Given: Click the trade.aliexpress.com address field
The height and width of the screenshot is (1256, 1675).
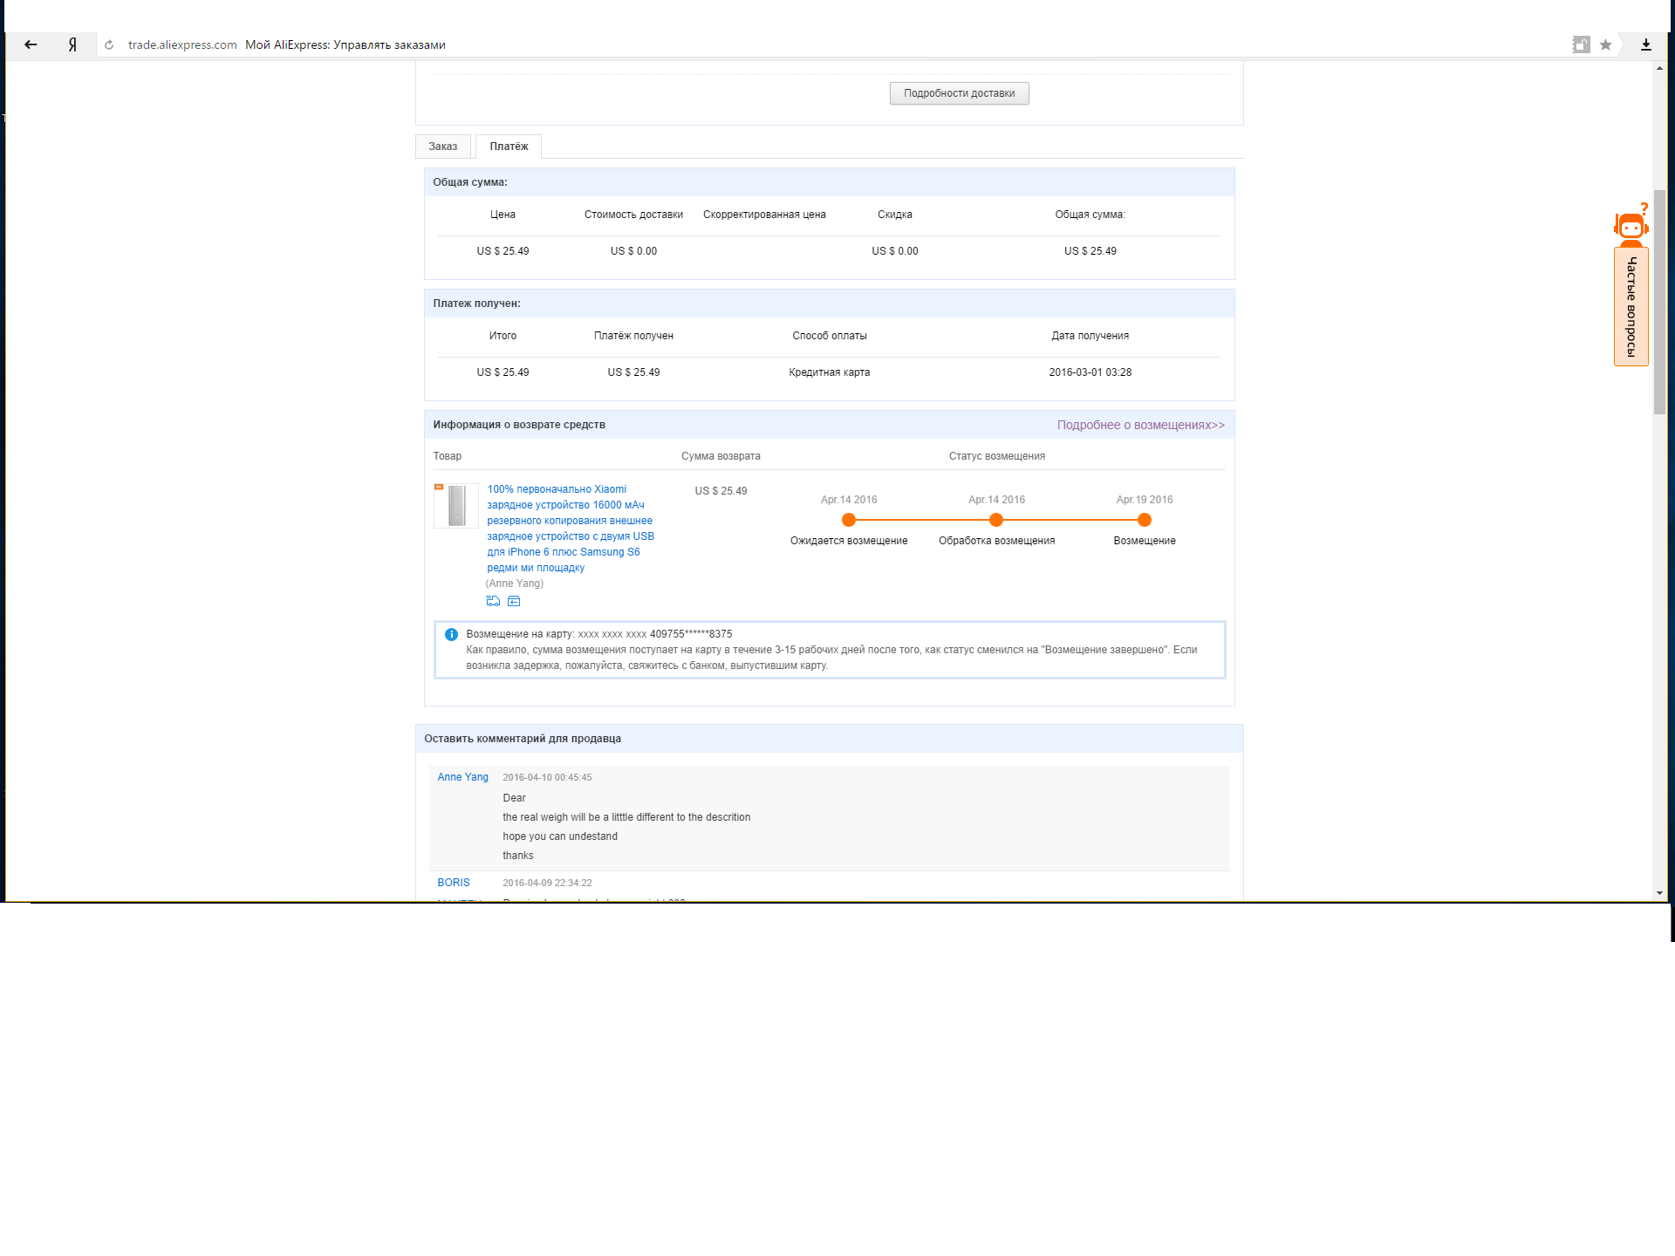Looking at the screenshot, I should (x=182, y=44).
